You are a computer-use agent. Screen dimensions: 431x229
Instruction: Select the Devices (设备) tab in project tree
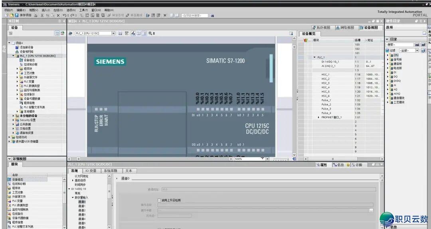[x=15, y=28]
